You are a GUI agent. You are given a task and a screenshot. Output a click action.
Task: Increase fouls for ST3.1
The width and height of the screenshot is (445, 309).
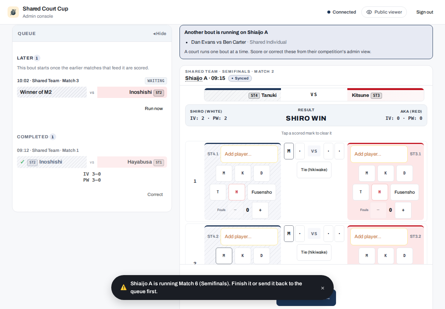point(403,210)
